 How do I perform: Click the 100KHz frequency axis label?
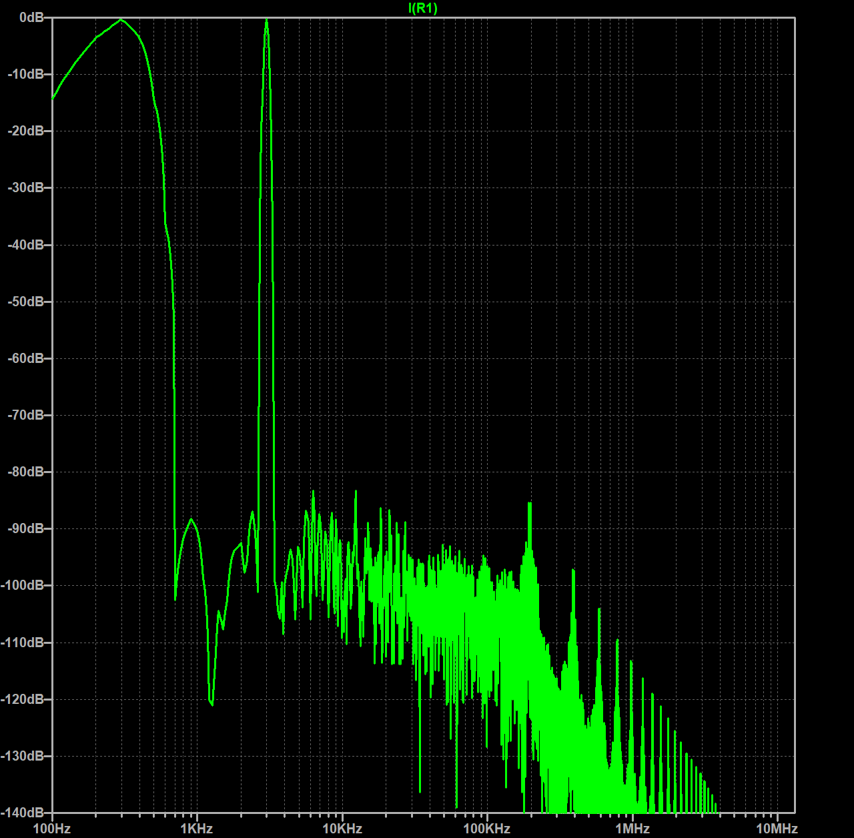487,829
